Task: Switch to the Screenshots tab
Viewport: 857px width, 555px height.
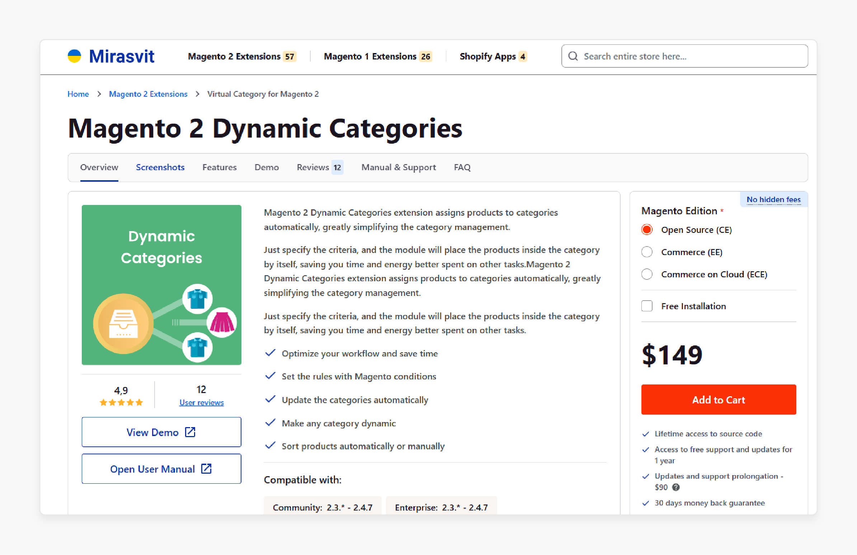Action: point(160,167)
